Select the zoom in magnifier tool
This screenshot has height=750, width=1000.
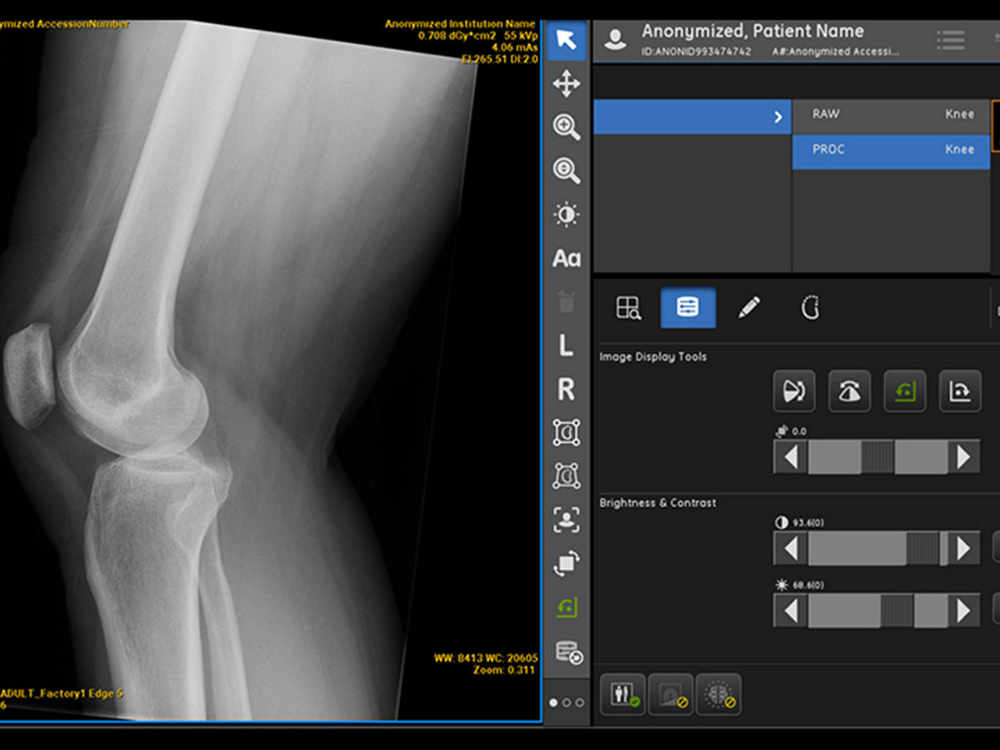(566, 127)
